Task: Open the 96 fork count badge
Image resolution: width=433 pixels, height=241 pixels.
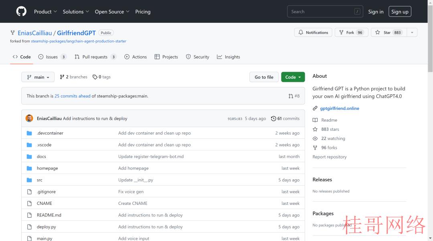Action: tap(360, 32)
